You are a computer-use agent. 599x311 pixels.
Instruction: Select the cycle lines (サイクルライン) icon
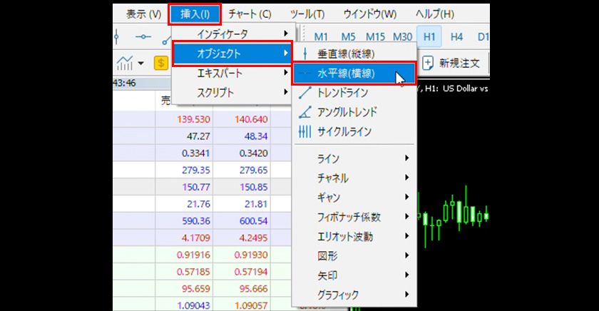305,131
